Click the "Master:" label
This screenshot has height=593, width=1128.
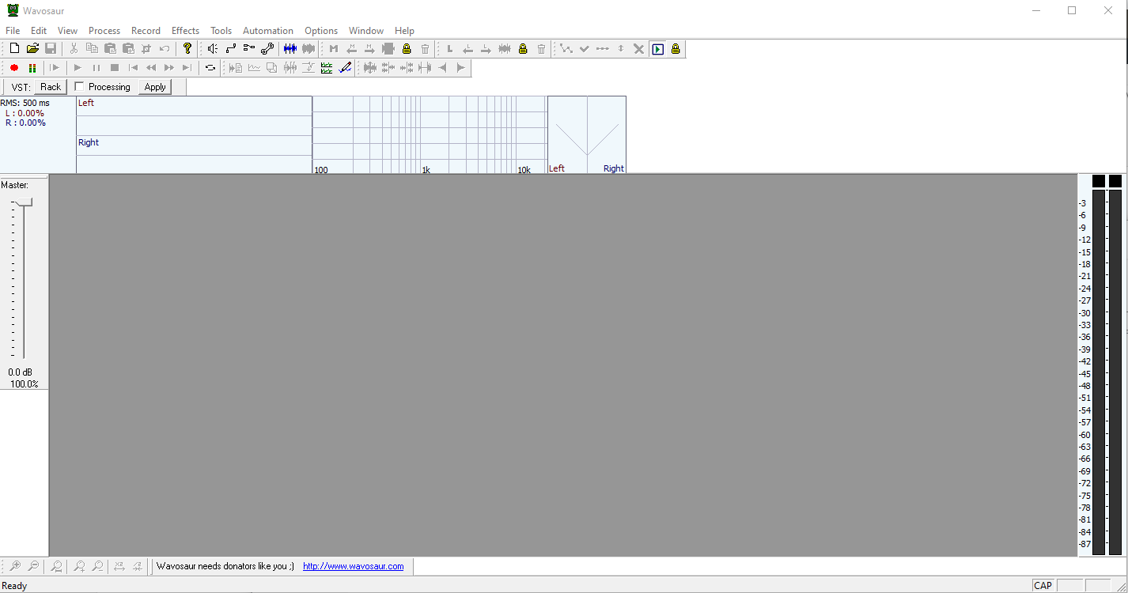(14, 185)
